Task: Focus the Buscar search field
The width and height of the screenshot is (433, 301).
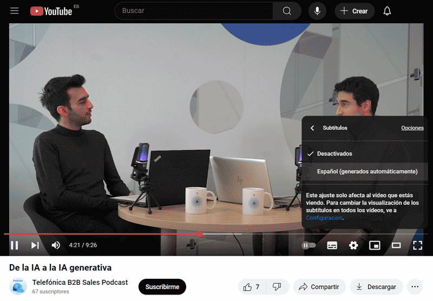Action: point(194,11)
